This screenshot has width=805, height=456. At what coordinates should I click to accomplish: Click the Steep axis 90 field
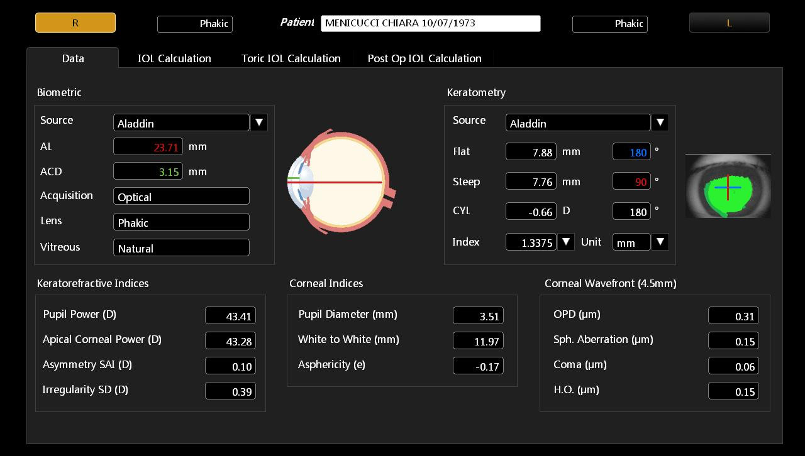tap(631, 182)
